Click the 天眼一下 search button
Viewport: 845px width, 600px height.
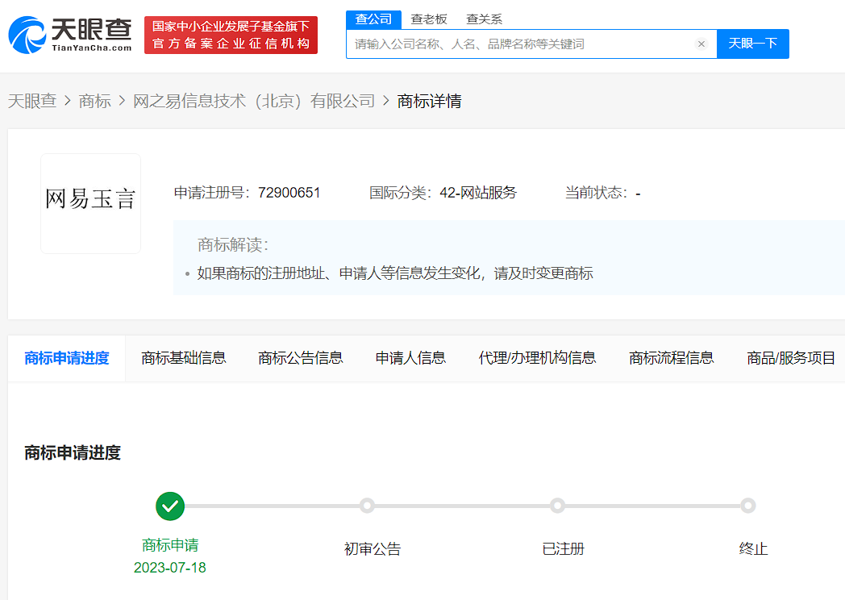point(753,44)
